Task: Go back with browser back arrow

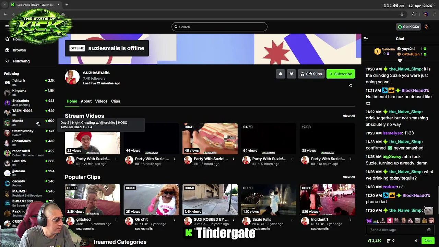Action: point(5,14)
